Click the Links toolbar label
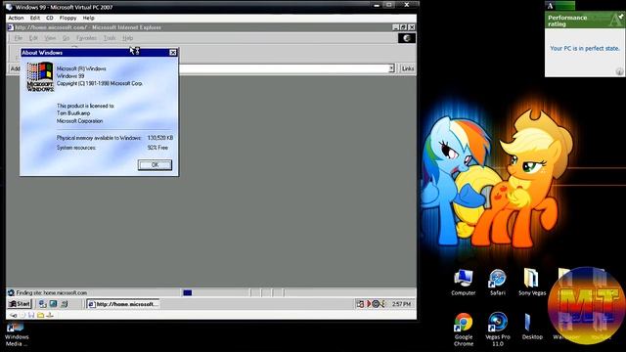 tap(408, 68)
